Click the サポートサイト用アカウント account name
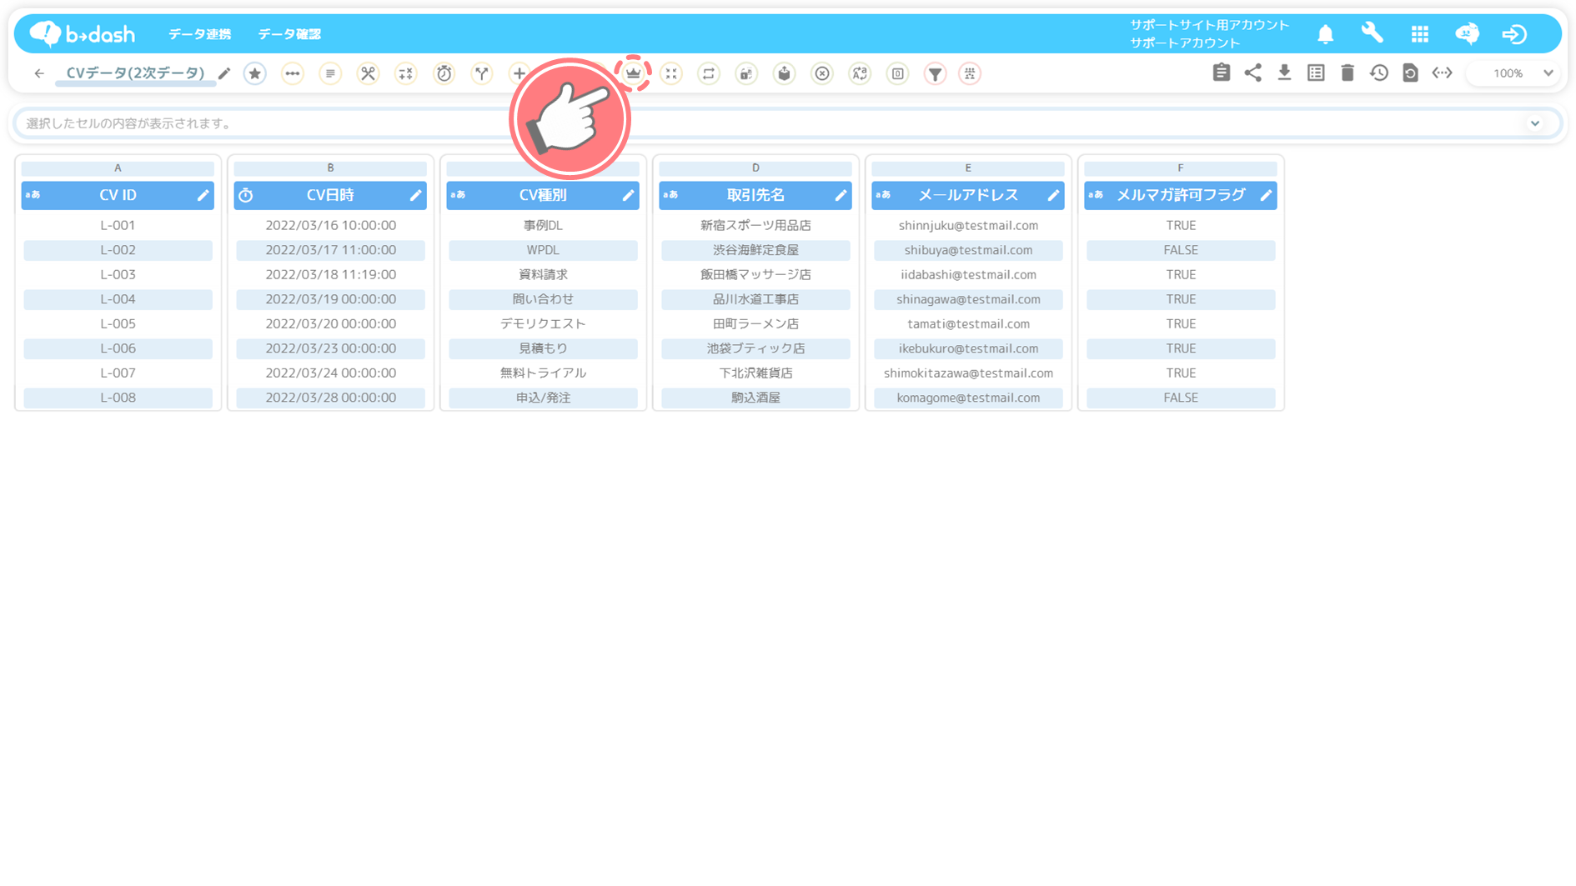This screenshot has height=886, width=1576. (1209, 25)
